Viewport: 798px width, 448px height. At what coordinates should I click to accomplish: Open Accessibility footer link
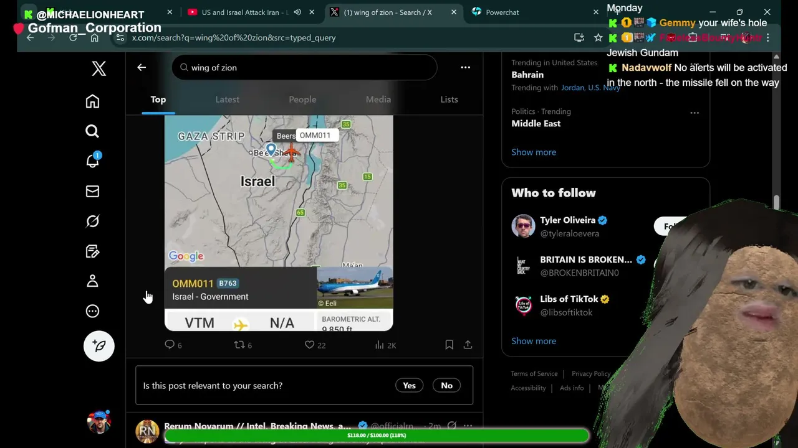click(x=528, y=388)
